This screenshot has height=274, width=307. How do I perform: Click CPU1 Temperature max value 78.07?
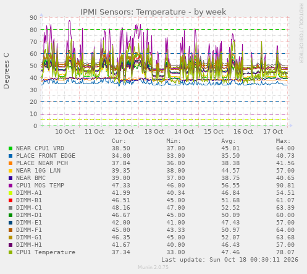tap(285, 252)
